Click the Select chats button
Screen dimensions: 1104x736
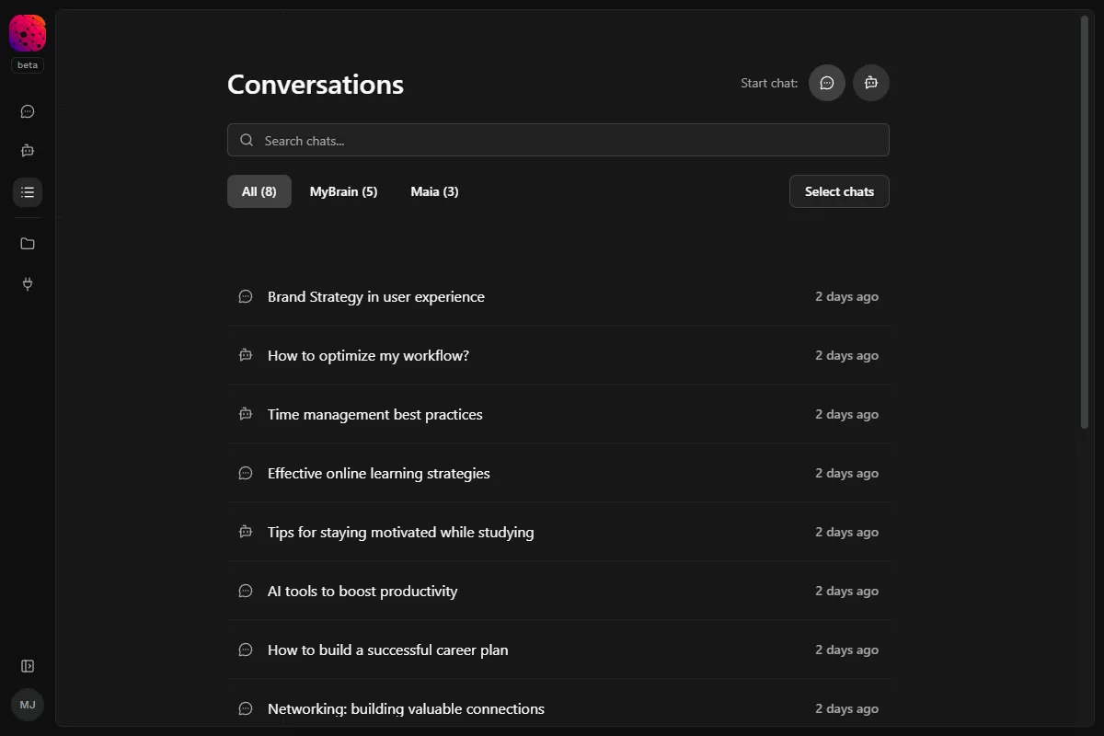(x=839, y=191)
